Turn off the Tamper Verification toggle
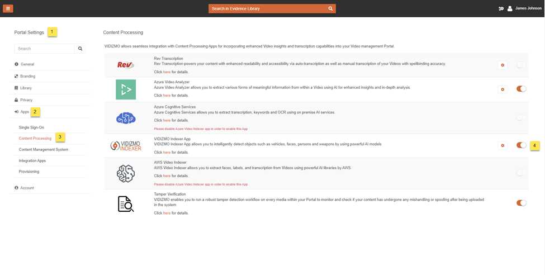Screen dimensions: 545x275 tap(521, 203)
